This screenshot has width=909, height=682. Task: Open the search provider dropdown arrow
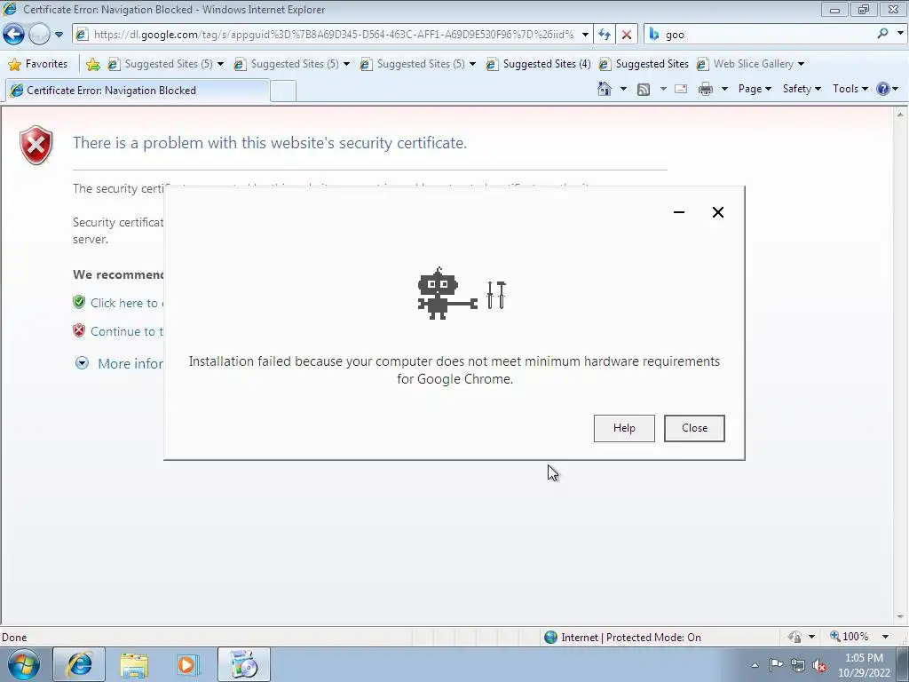tap(900, 34)
